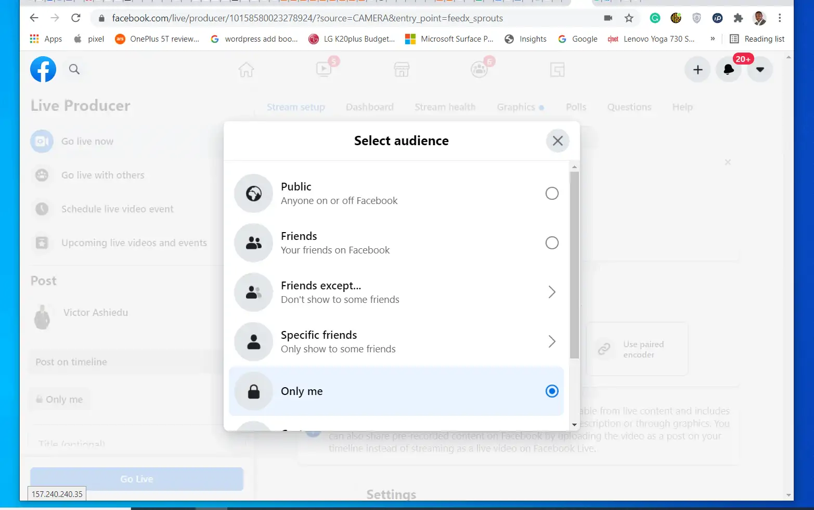Open the Extensions puzzle icon
Viewport: 814px width, 510px height.
(738, 18)
